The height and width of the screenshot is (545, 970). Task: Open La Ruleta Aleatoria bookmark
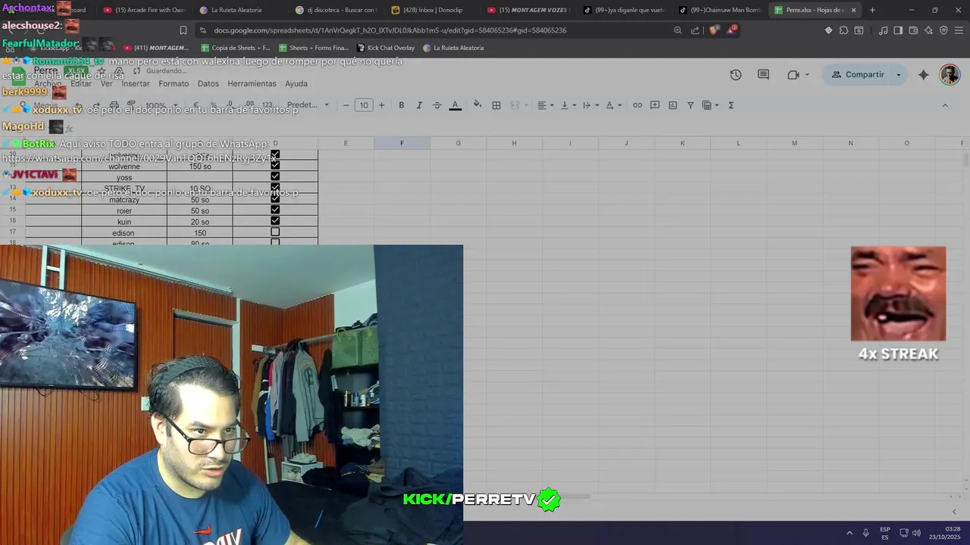[453, 48]
